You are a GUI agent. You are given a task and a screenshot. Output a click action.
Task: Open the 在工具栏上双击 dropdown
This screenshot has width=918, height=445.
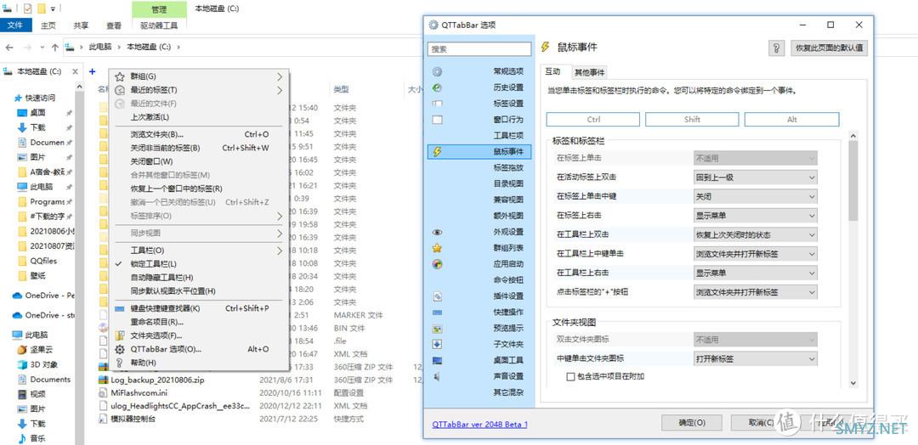(x=756, y=235)
